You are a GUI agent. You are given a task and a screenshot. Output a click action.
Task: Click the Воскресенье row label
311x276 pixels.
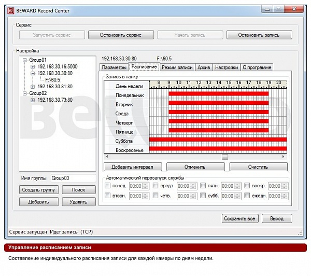pyautogui.click(x=130, y=150)
